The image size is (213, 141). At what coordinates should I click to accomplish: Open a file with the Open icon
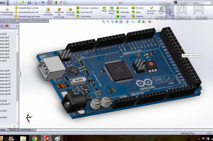(x=23, y=2)
